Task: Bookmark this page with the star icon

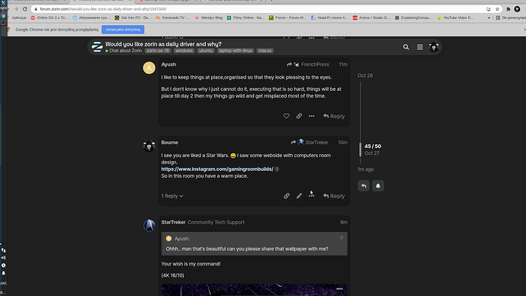Action: click(498, 9)
